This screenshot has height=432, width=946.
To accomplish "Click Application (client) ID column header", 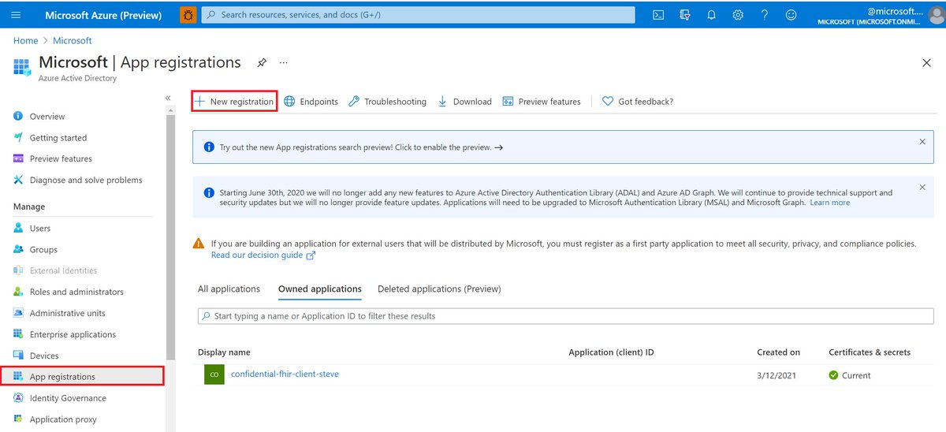I will (611, 352).
